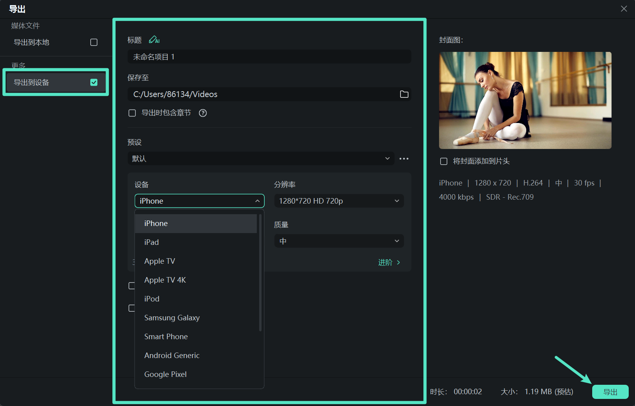Click the 进阶 advanced settings link

389,263
